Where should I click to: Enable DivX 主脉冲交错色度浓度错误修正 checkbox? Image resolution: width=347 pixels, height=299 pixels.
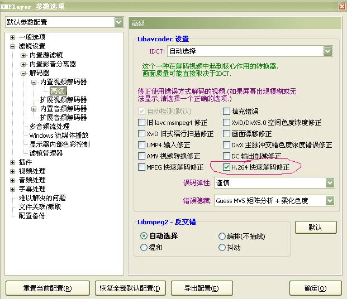click(226, 144)
